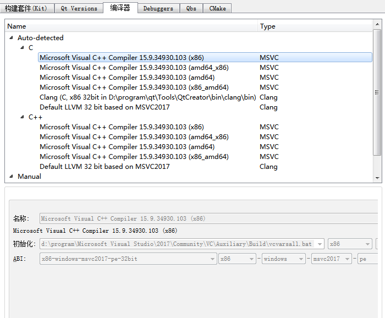The height and width of the screenshot is (318, 385).
Task: Collapse the C++ compilers group
Action: pos(23,117)
